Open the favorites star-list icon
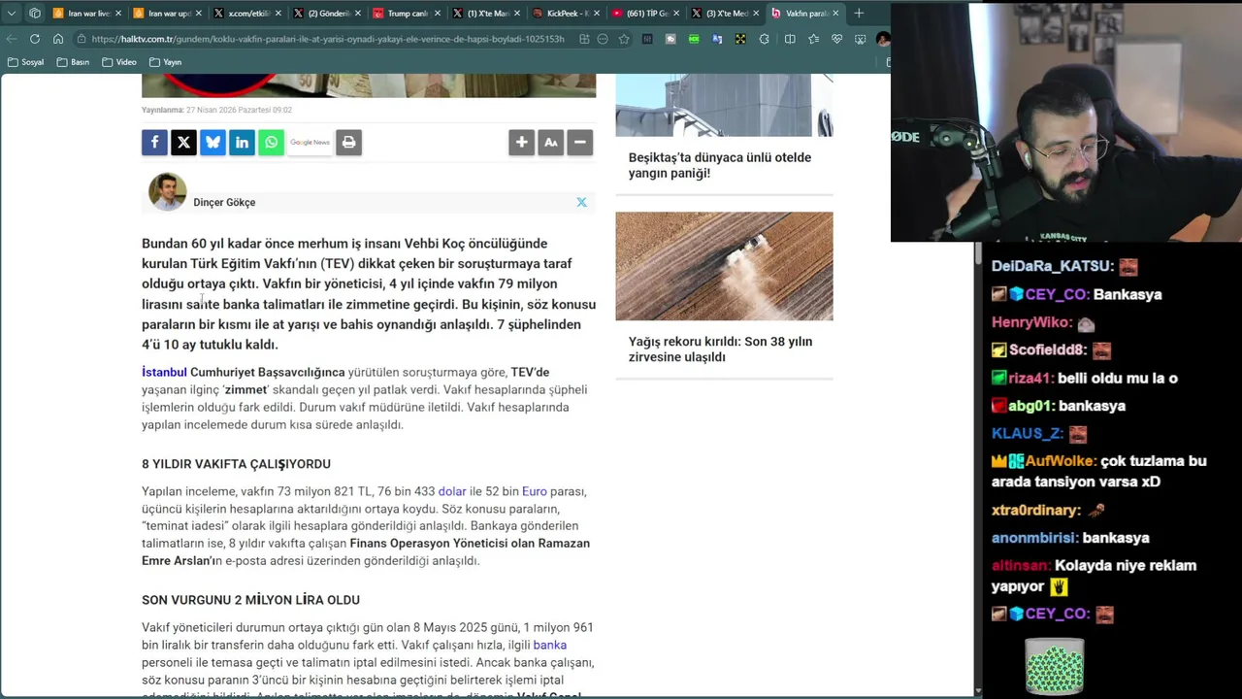Image resolution: width=1242 pixels, height=699 pixels. click(813, 39)
